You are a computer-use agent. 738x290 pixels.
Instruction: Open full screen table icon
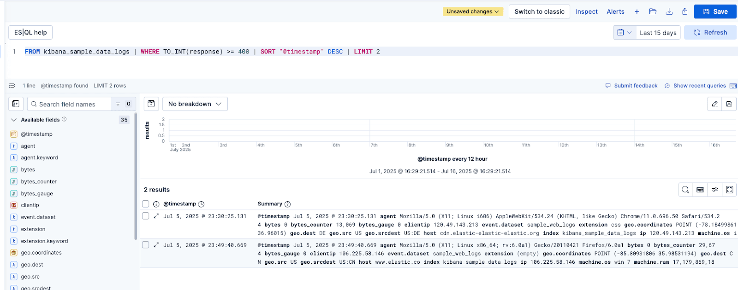point(729,190)
